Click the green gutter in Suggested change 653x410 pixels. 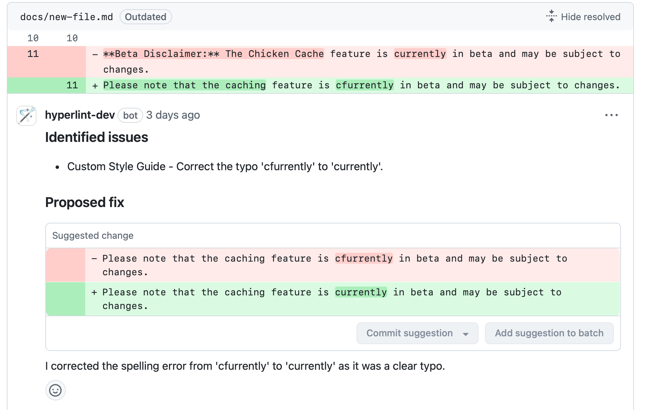tap(65, 298)
